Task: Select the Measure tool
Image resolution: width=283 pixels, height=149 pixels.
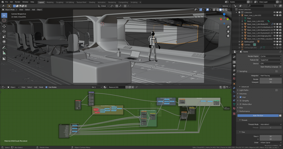Action: click(x=4, y=53)
